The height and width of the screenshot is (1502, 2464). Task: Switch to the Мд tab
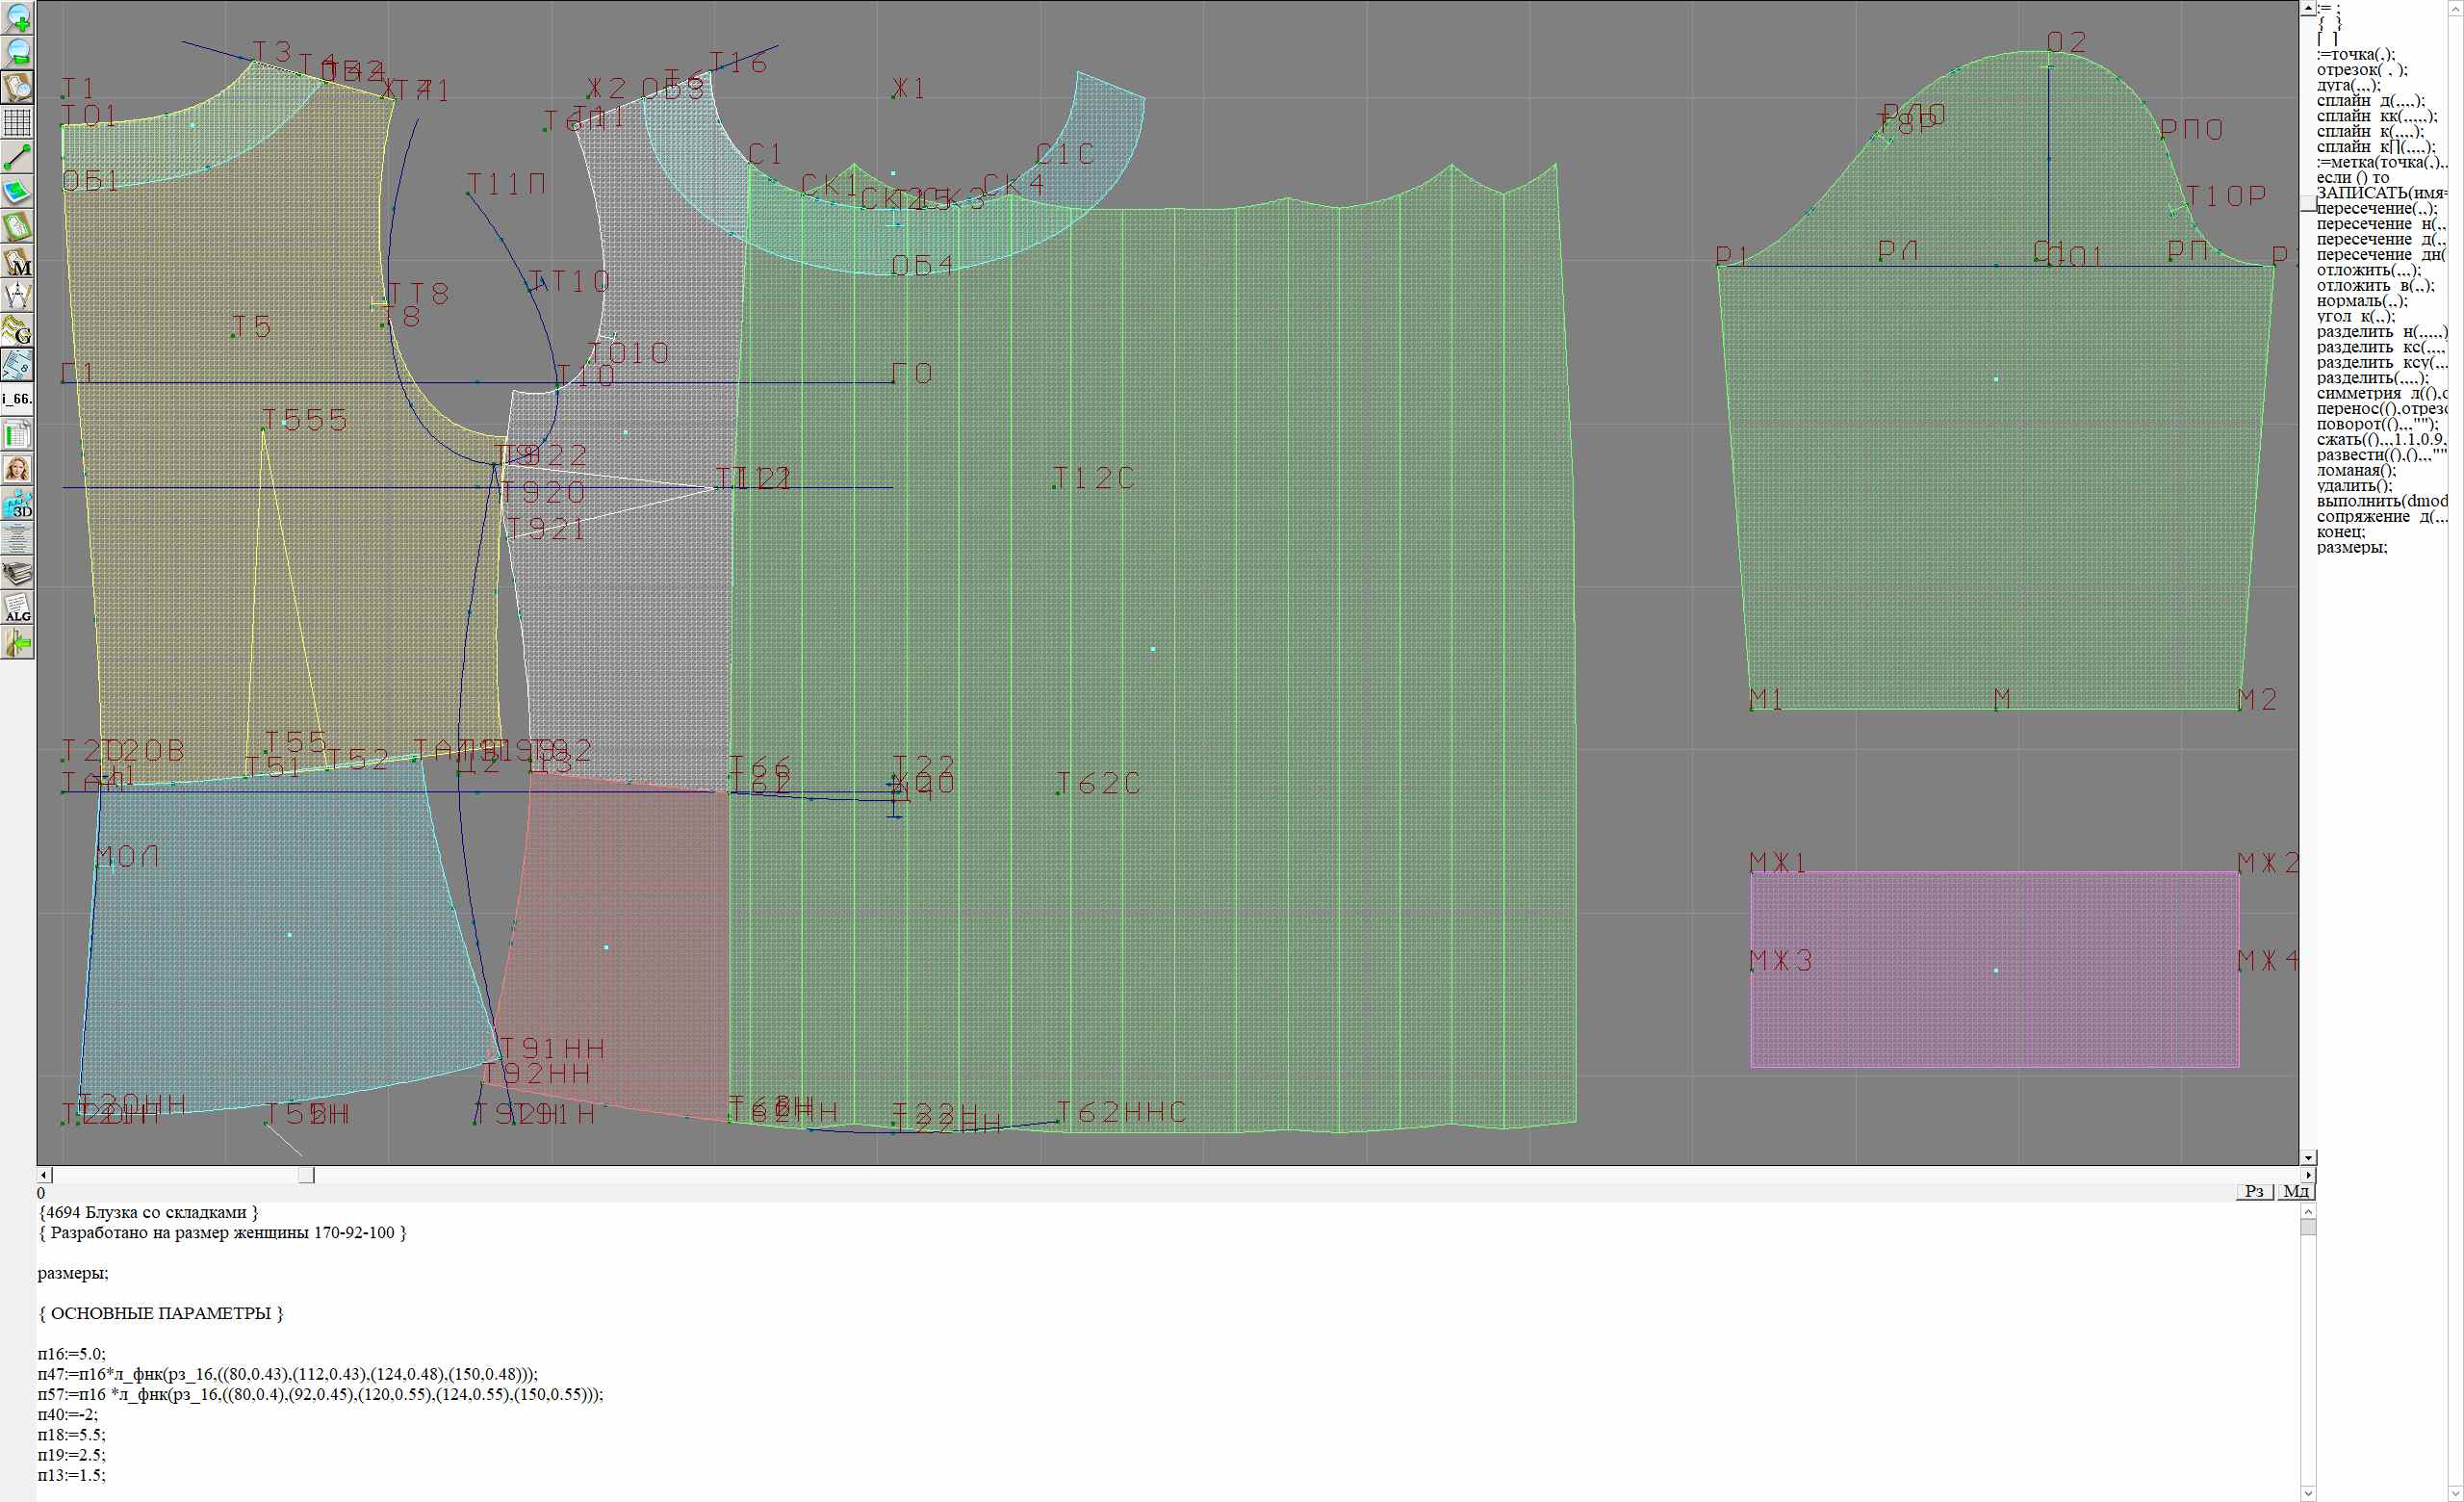coord(2296,1191)
